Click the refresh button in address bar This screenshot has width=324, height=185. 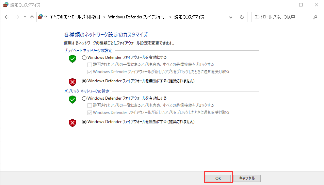tap(242, 17)
